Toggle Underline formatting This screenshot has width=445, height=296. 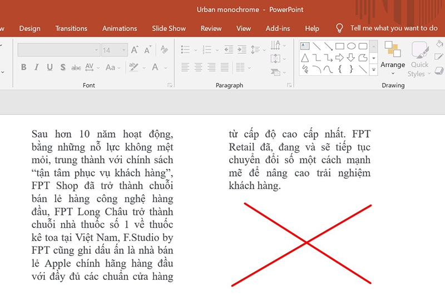50,67
